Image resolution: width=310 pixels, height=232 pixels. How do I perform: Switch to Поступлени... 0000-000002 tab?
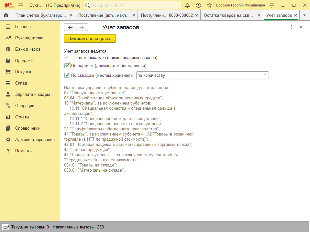click(167, 15)
